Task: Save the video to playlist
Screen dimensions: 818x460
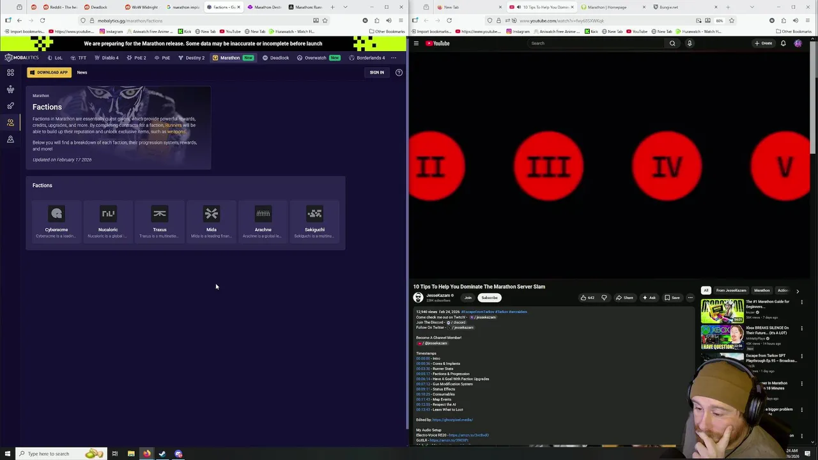Action: click(x=672, y=298)
